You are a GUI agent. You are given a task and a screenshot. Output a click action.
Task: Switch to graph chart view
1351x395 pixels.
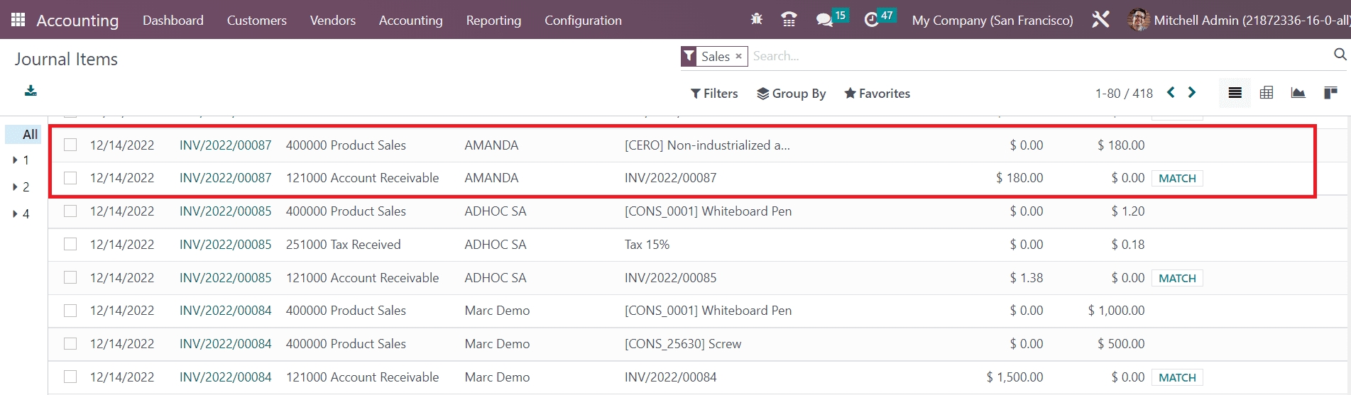pyautogui.click(x=1298, y=93)
